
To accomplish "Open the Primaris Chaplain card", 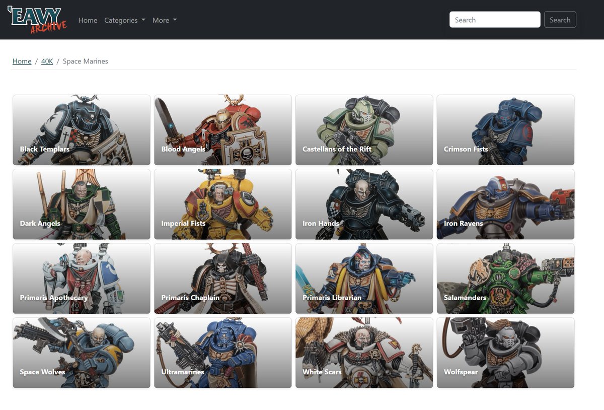I will coord(223,279).
